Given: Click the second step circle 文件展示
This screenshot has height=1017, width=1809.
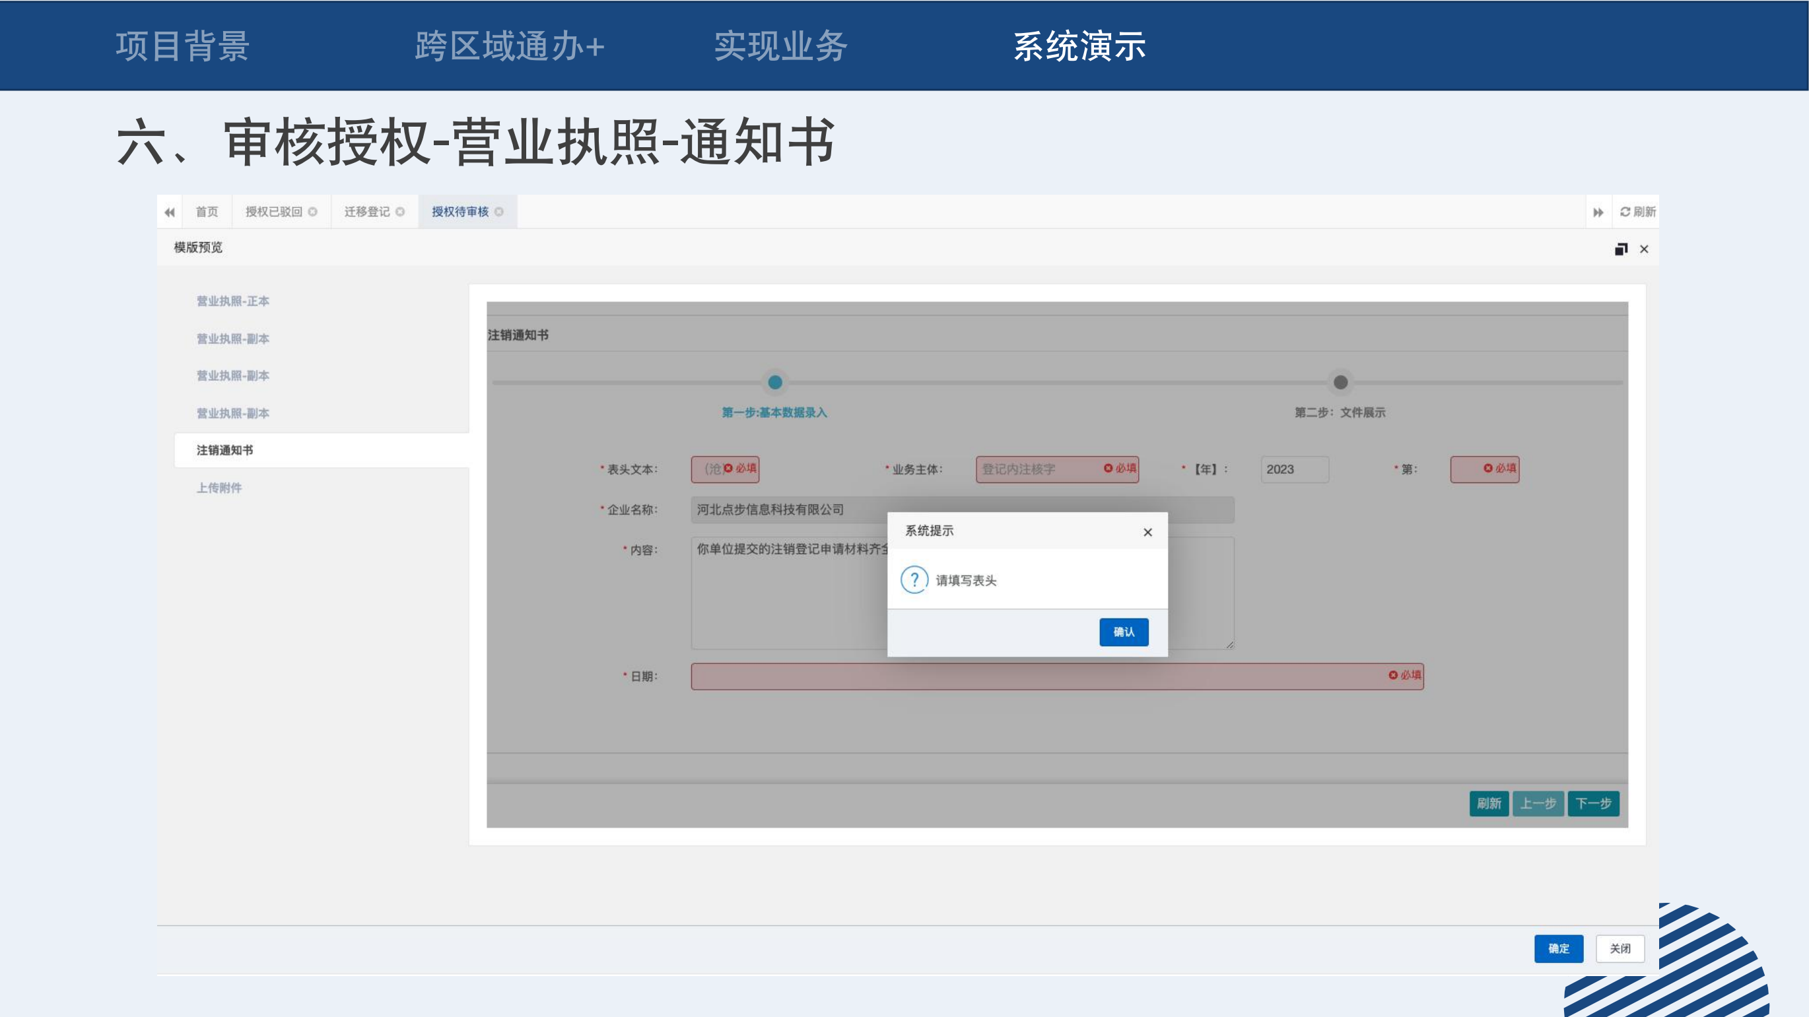Looking at the screenshot, I should coord(1340,383).
